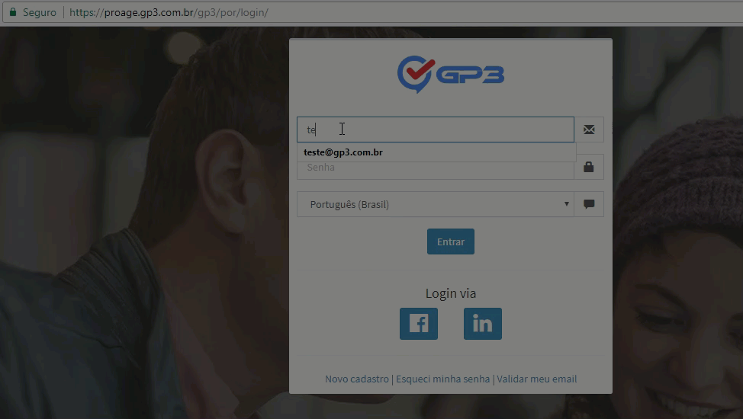The height and width of the screenshot is (419, 743).
Task: Click the green secure padlock in address bar
Action: (13, 12)
